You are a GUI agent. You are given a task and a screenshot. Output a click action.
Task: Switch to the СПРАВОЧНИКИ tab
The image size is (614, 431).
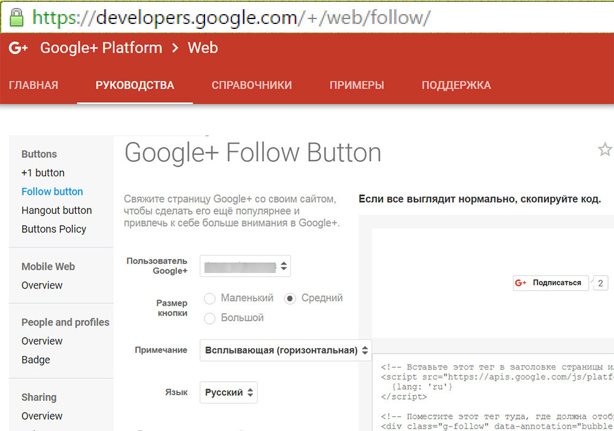pos(252,85)
